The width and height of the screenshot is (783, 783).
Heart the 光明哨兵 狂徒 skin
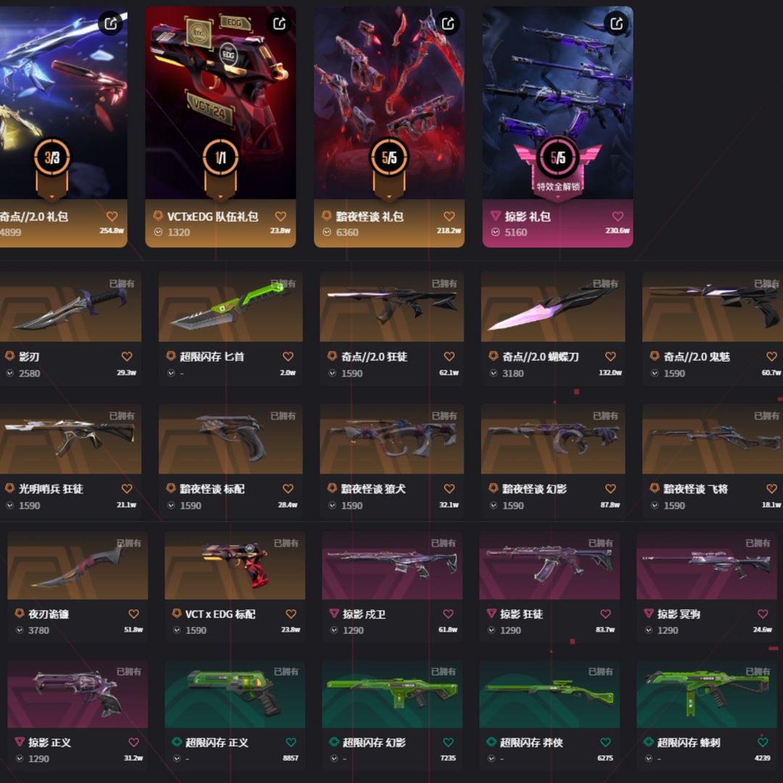pyautogui.click(x=127, y=489)
